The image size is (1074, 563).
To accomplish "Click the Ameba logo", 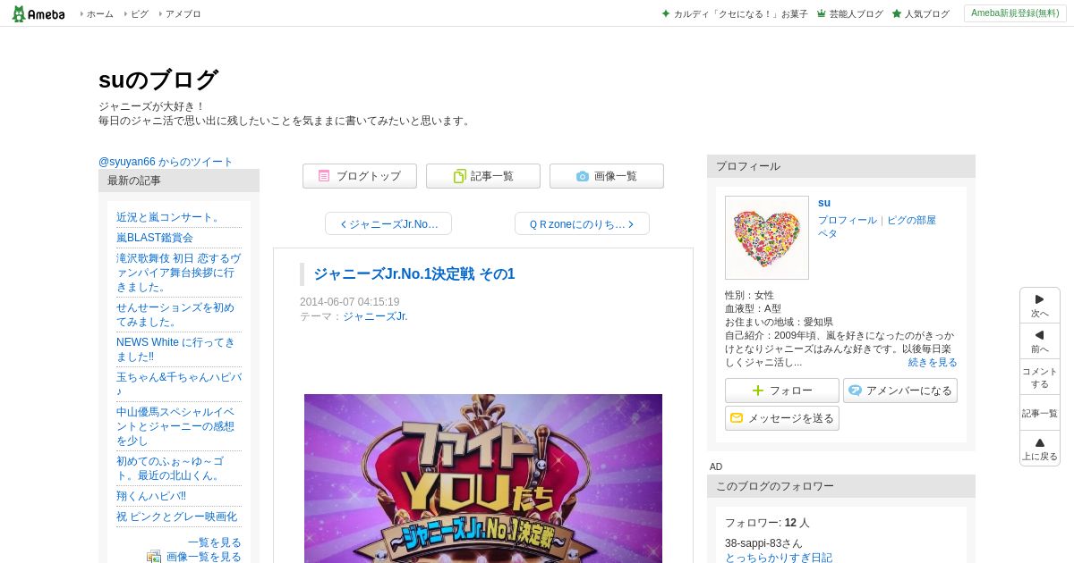I will coord(38,13).
